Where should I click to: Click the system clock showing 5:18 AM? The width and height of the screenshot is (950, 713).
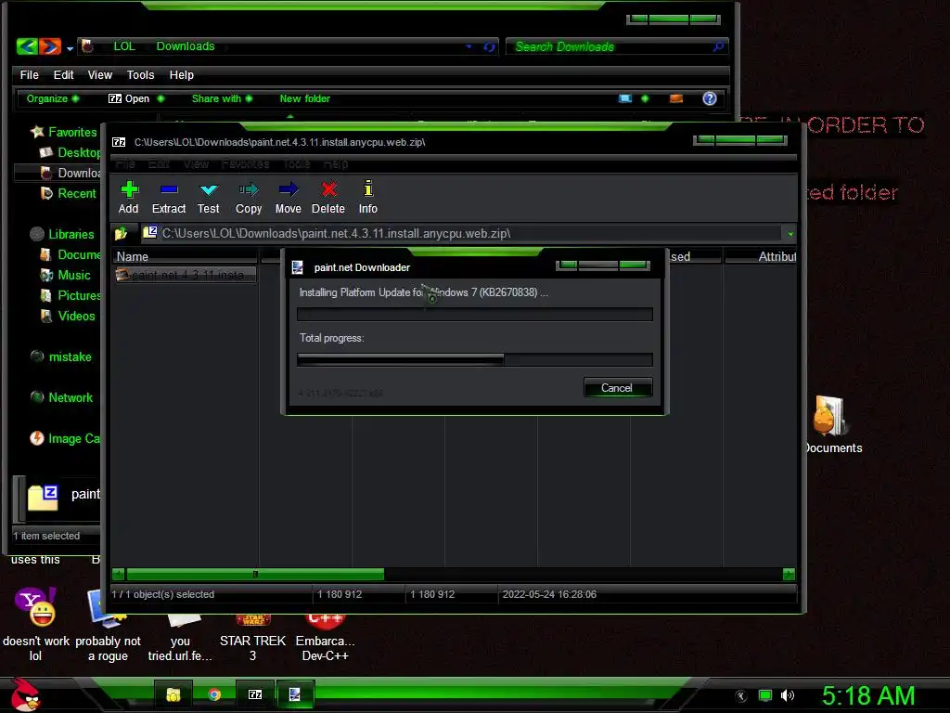[868, 695]
